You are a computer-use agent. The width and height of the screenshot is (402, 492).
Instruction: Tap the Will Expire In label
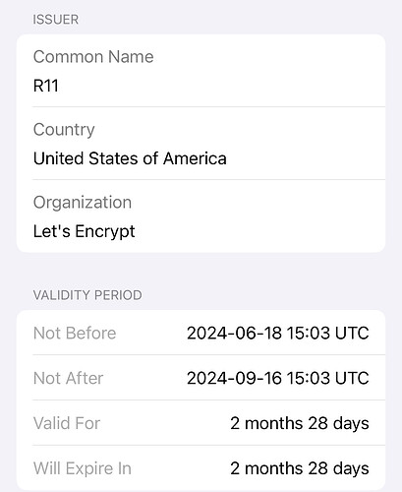(83, 468)
